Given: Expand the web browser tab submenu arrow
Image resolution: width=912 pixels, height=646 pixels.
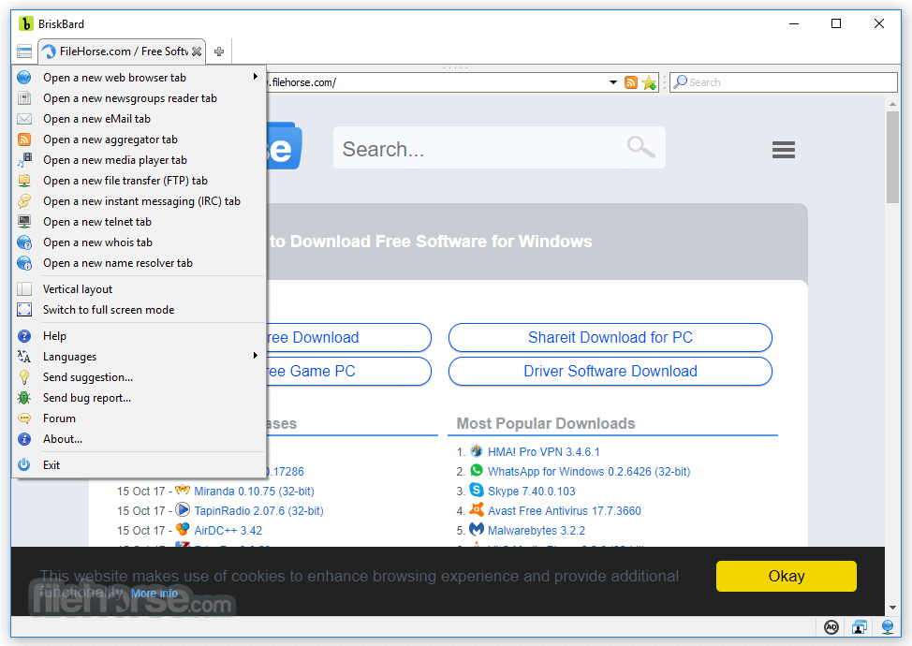Looking at the screenshot, I should click(x=256, y=77).
